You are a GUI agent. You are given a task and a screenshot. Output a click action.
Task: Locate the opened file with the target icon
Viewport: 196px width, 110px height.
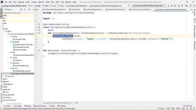coord(21,9)
